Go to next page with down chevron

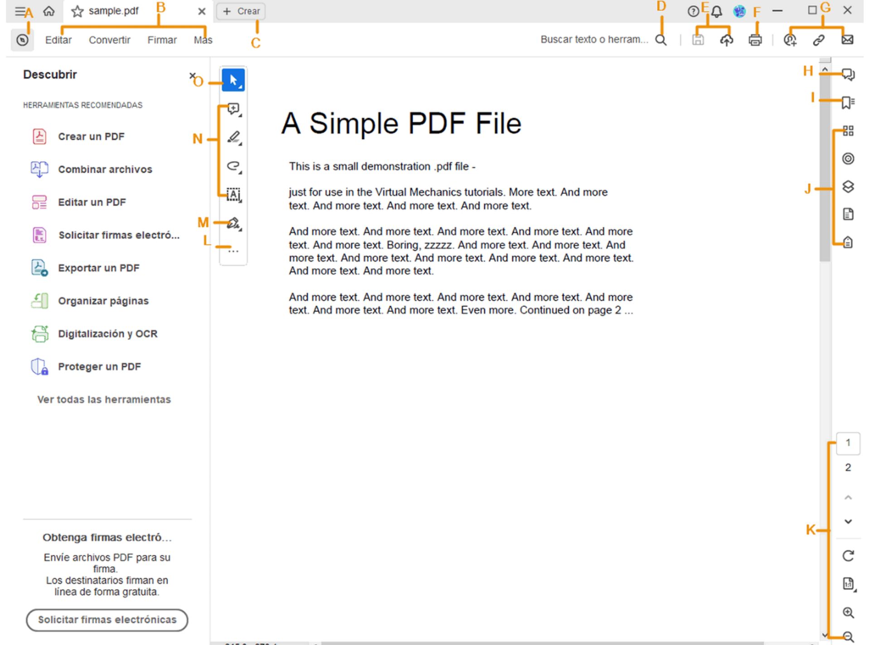(x=848, y=521)
